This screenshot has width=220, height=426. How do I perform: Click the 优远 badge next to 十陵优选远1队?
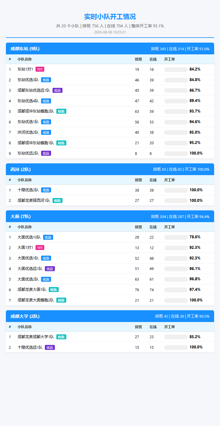[x=50, y=347]
